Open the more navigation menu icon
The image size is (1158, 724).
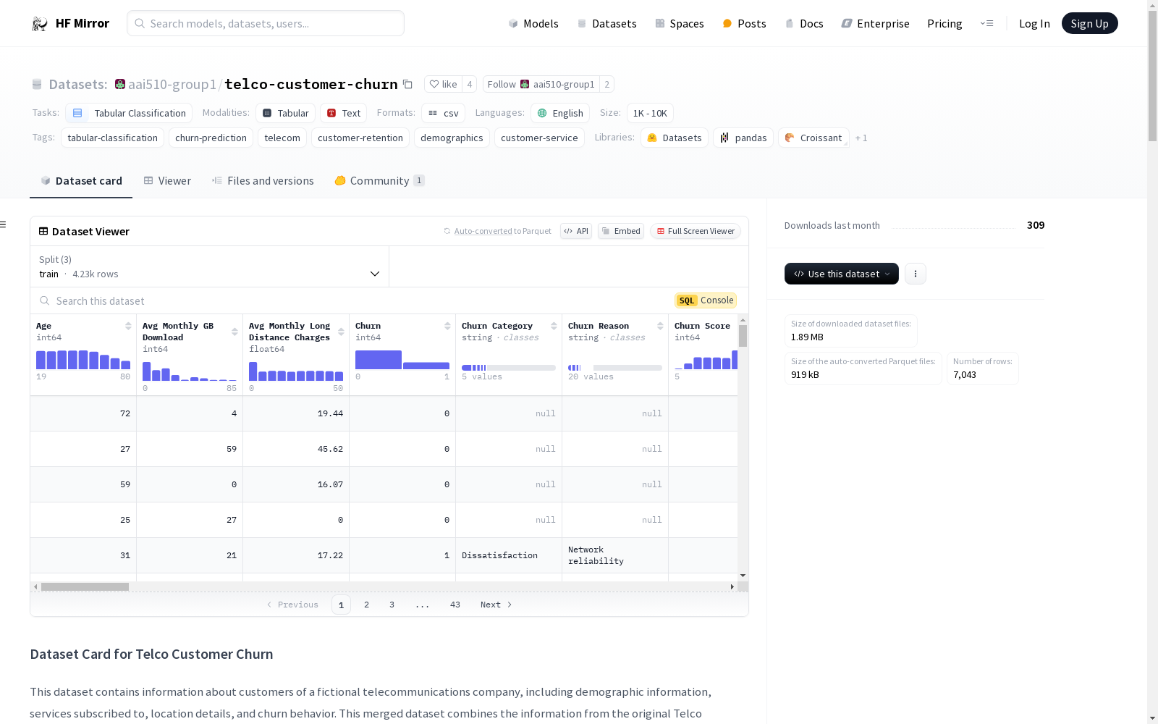click(986, 23)
